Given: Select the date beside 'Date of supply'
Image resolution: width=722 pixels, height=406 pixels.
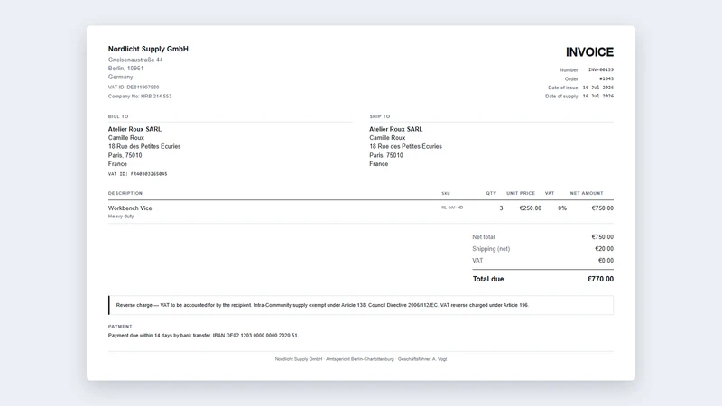Looking at the screenshot, I should (598, 97).
